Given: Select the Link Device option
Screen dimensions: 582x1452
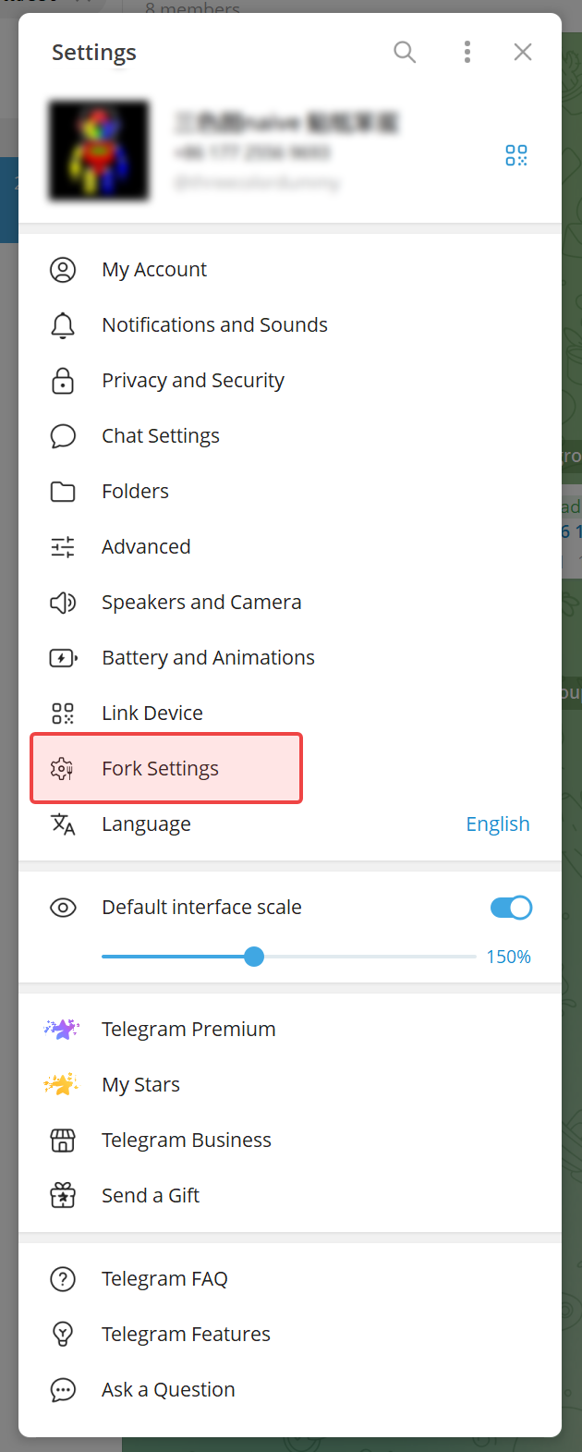Looking at the screenshot, I should pos(290,714).
